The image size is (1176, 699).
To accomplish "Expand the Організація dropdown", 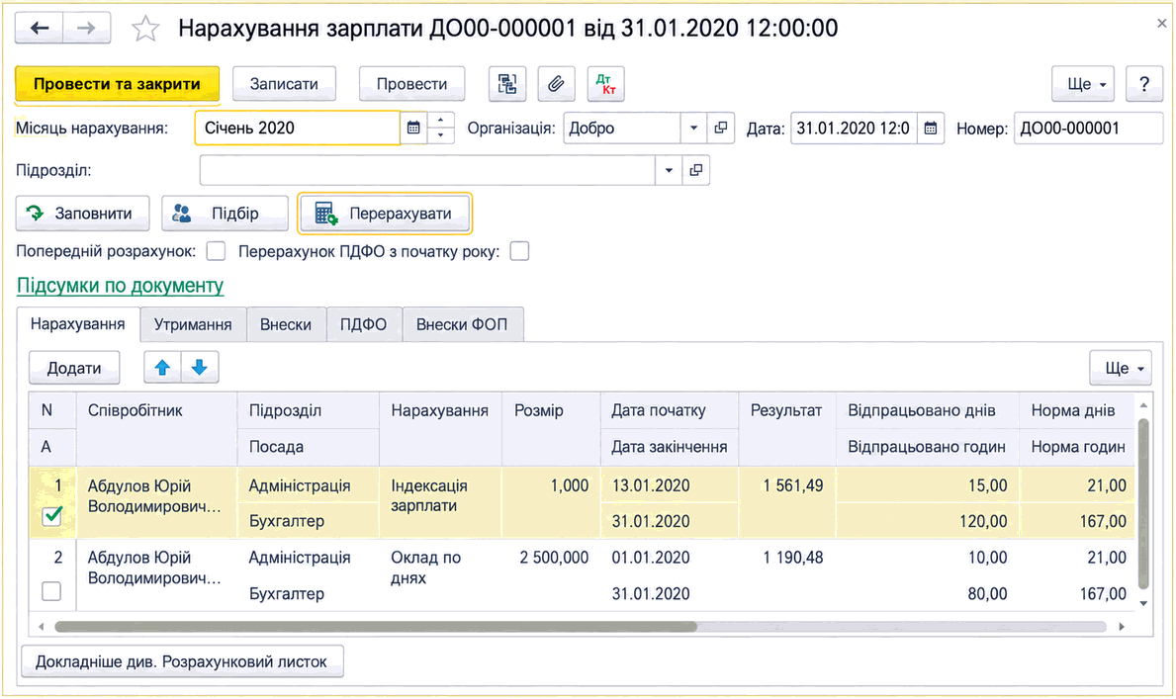I will [x=693, y=129].
